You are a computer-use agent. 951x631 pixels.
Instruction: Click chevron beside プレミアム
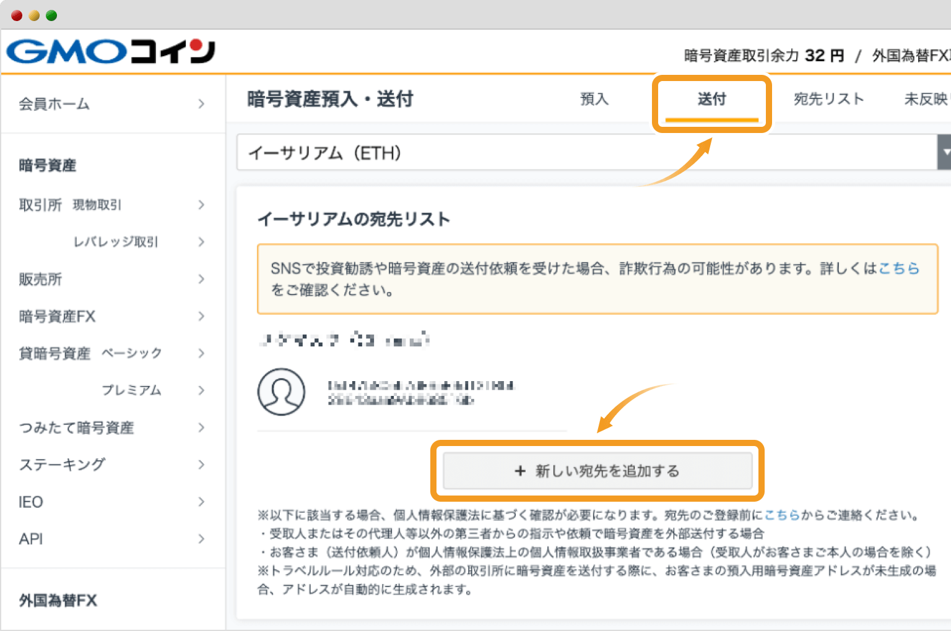(x=201, y=390)
